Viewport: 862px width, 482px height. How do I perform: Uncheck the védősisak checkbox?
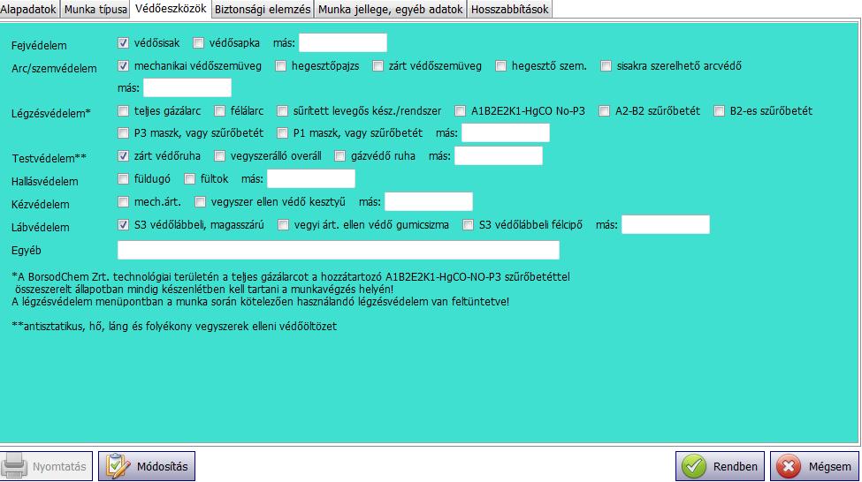pos(123,43)
